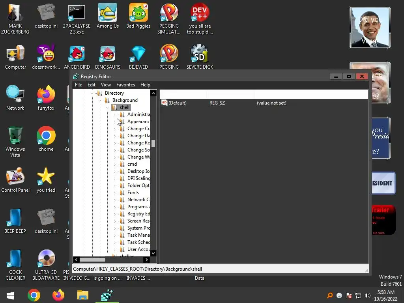Expand the Task Mana... subkey
Viewport: 404px width, 303px height.
tap(115, 235)
